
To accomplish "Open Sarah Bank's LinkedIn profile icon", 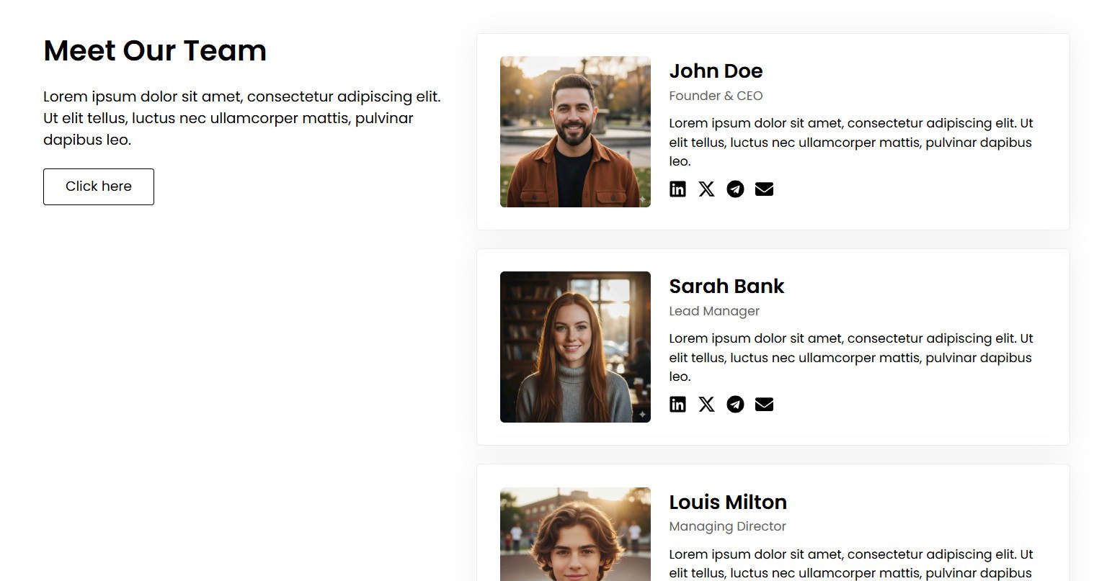I will (677, 405).
